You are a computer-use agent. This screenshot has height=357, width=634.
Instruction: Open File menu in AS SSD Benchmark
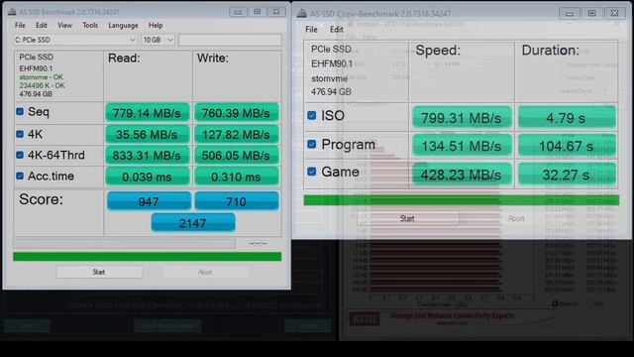(x=20, y=25)
